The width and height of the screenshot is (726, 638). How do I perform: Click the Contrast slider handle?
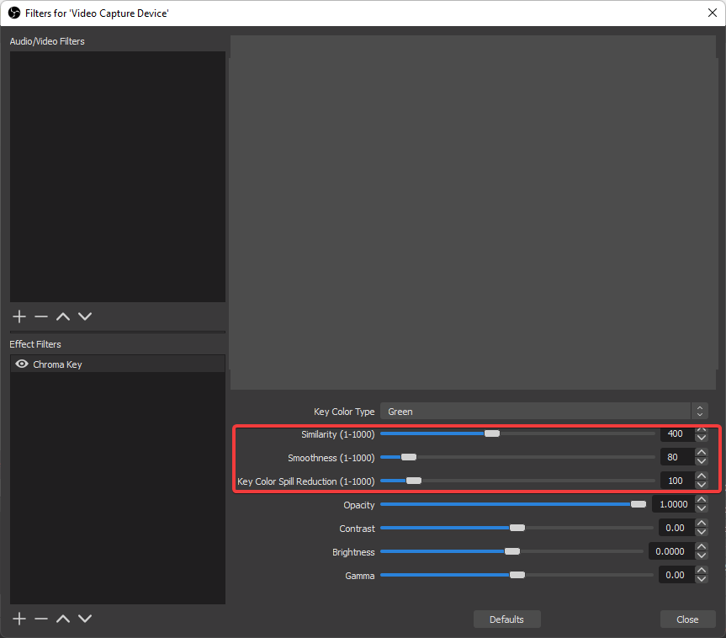click(x=517, y=528)
